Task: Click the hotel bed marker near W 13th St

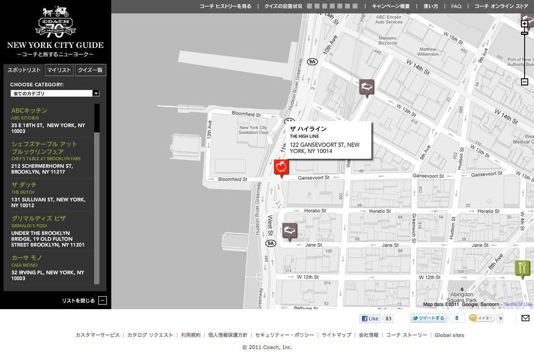Action: coord(366,88)
